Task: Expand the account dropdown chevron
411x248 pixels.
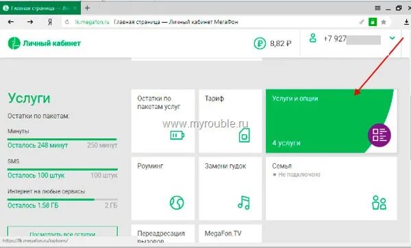Action: click(x=392, y=38)
